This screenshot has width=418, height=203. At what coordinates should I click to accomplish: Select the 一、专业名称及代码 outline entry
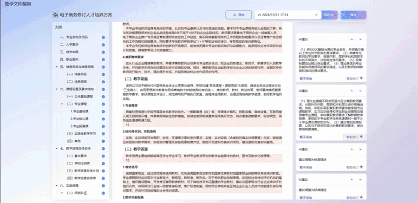(73, 37)
